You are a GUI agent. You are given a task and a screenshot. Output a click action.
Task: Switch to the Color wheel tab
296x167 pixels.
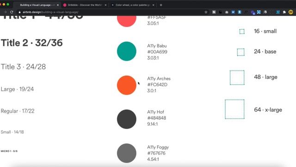pyautogui.click(x=132, y=5)
